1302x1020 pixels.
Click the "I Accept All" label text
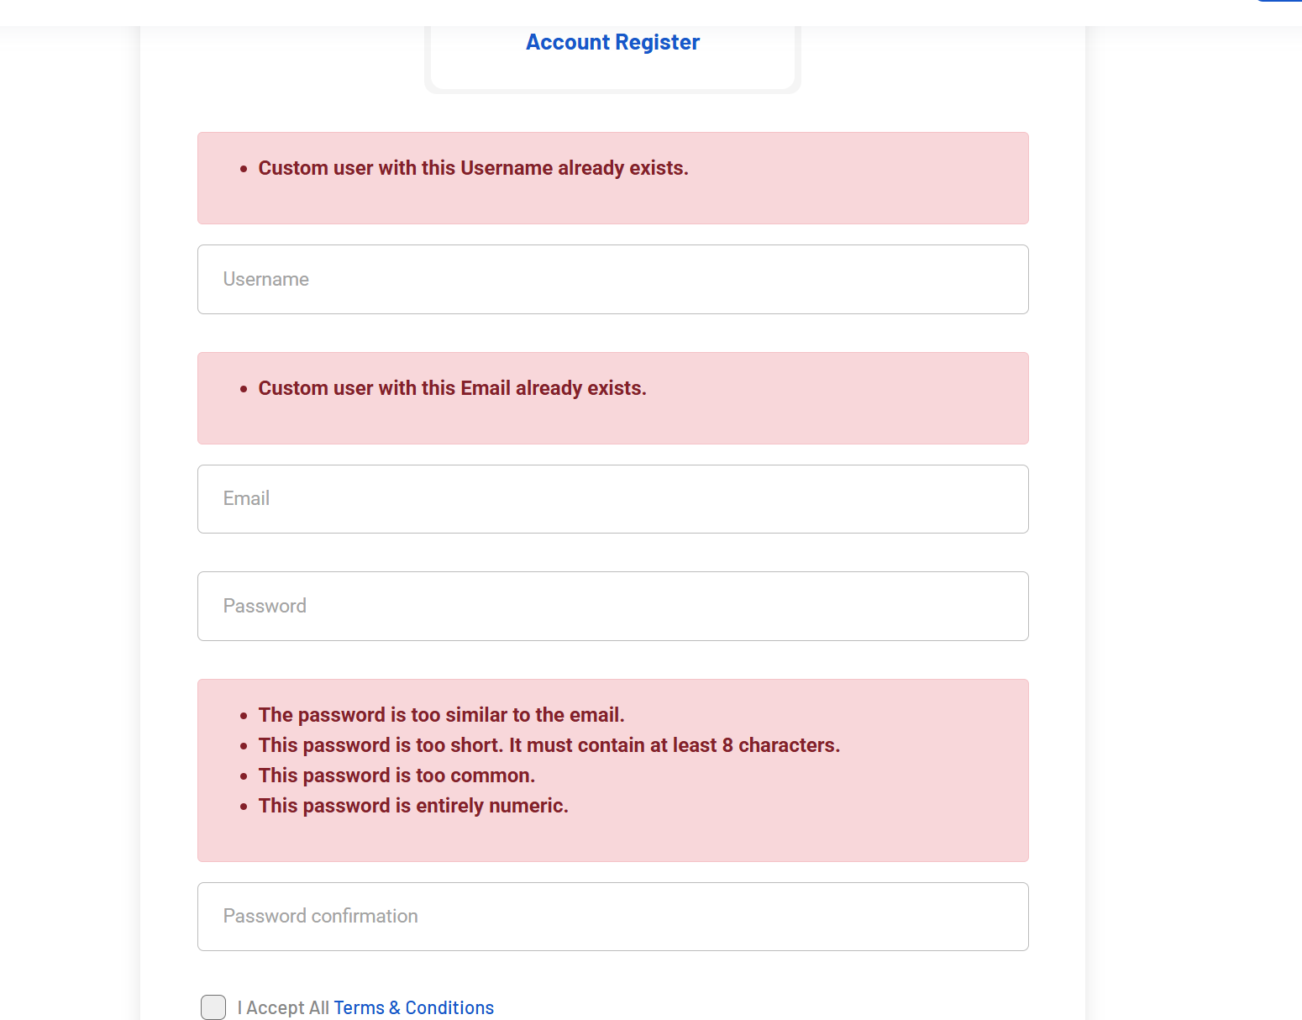[283, 1007]
